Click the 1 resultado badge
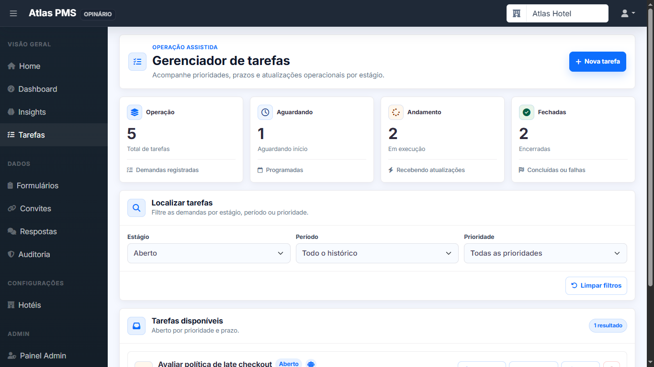The height and width of the screenshot is (367, 654). pyautogui.click(x=608, y=326)
